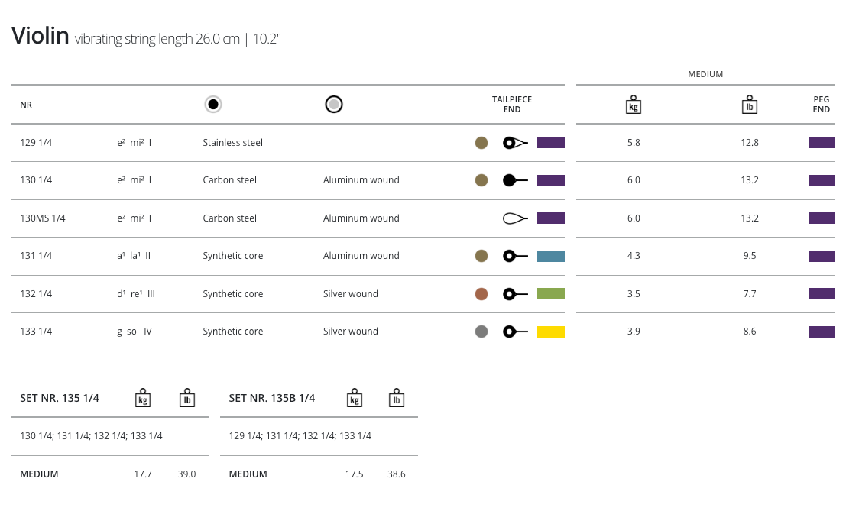Image resolution: width=846 pixels, height=511 pixels.
Task: Click the purple peg end swatch for 129 1/4
Action: click(822, 143)
